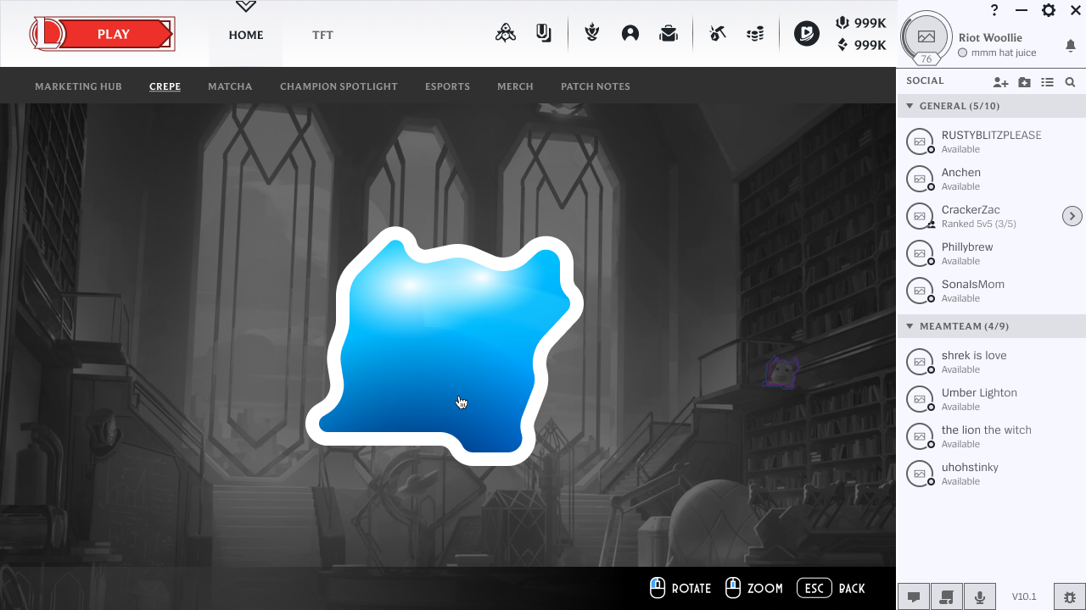This screenshot has height=610, width=1086.
Task: Click the status circle beside mmm hat juice
Action: tap(962, 53)
